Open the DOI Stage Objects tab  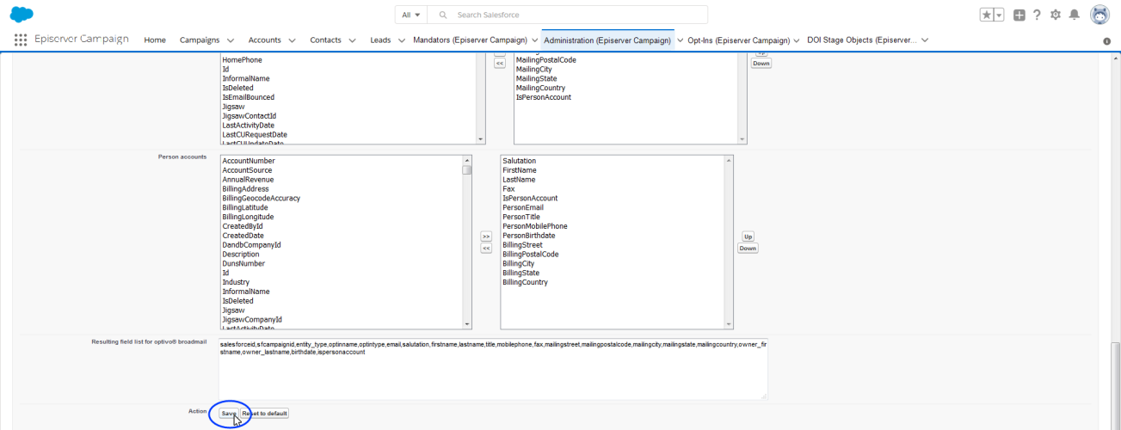(861, 40)
